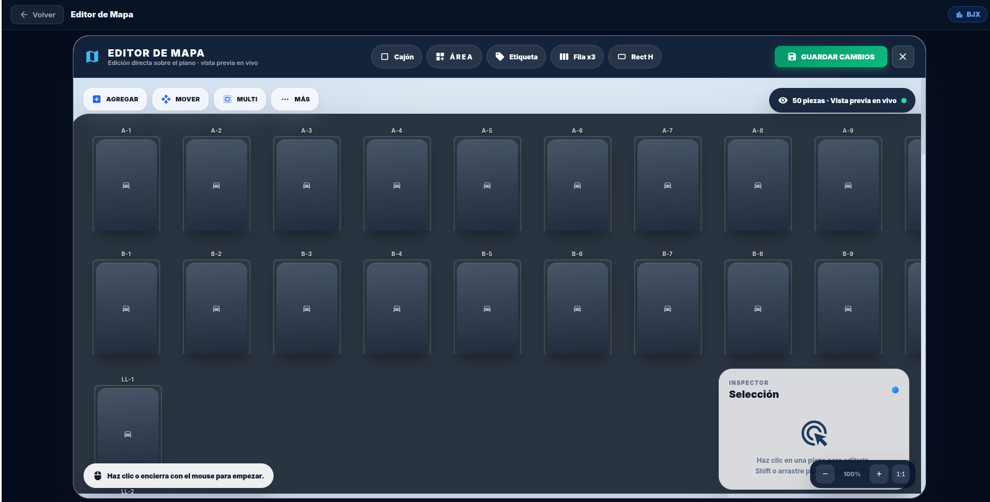990x502 pixels.
Task: Click the map icon beside Editor de Mapa
Action: click(92, 57)
